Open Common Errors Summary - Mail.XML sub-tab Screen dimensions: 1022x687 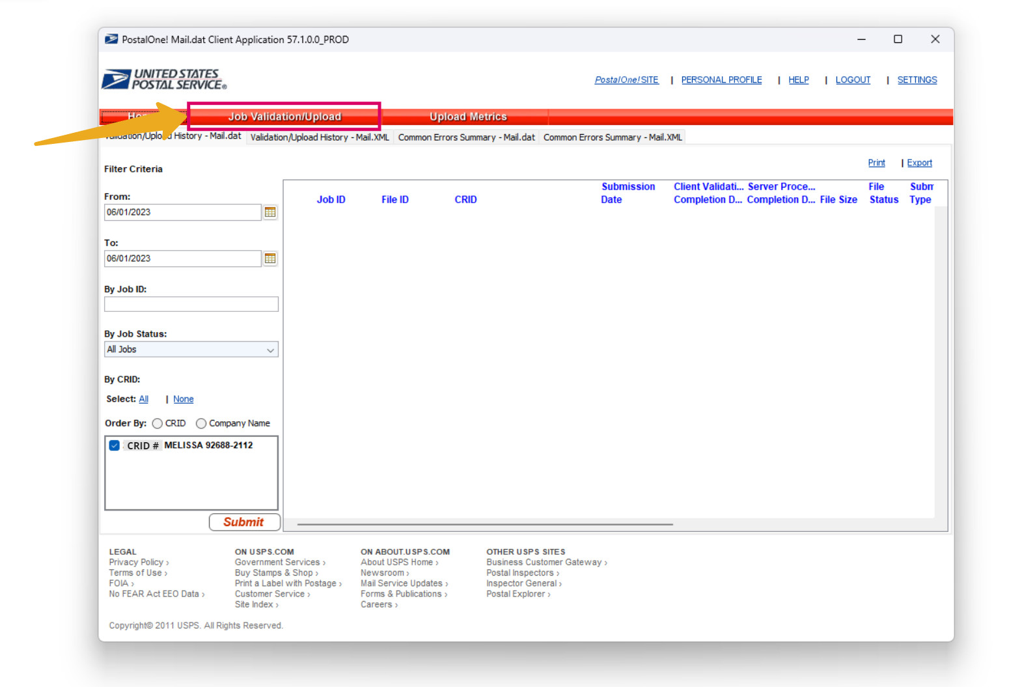point(613,137)
